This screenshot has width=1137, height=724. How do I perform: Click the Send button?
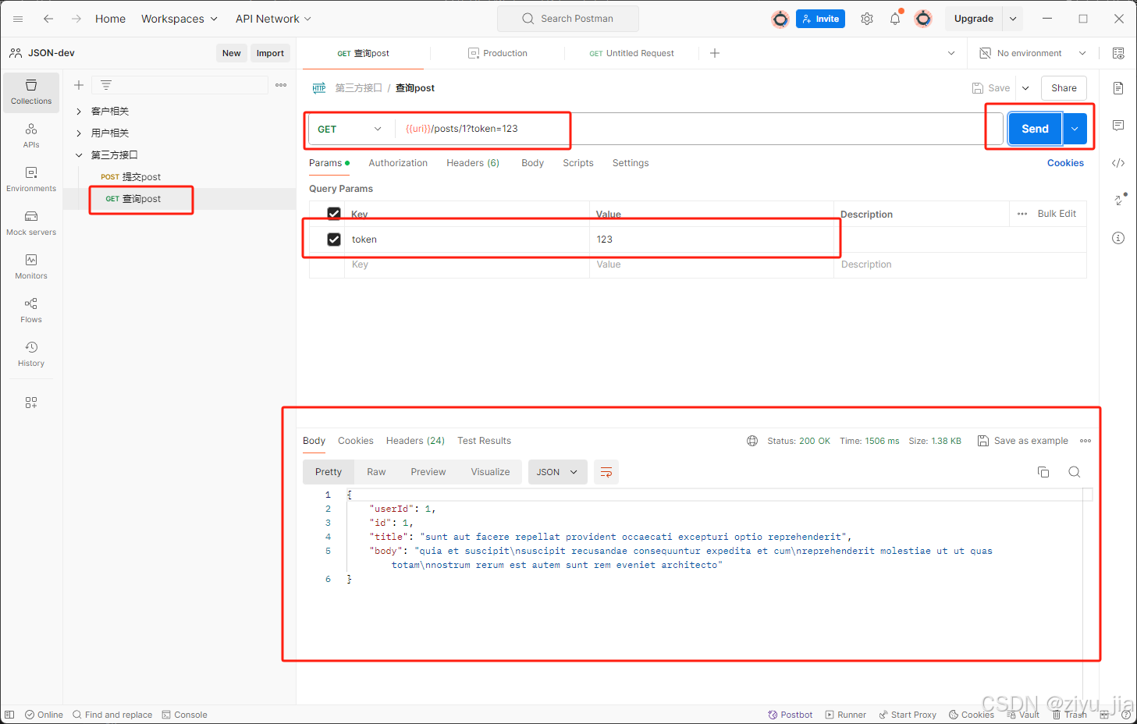point(1035,129)
